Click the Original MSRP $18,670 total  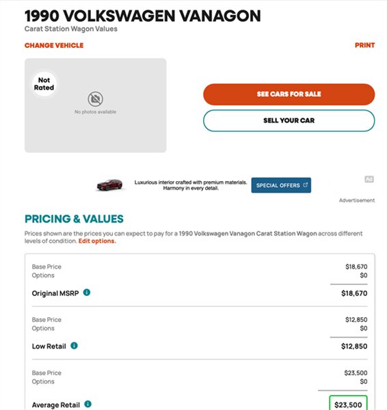pos(354,293)
